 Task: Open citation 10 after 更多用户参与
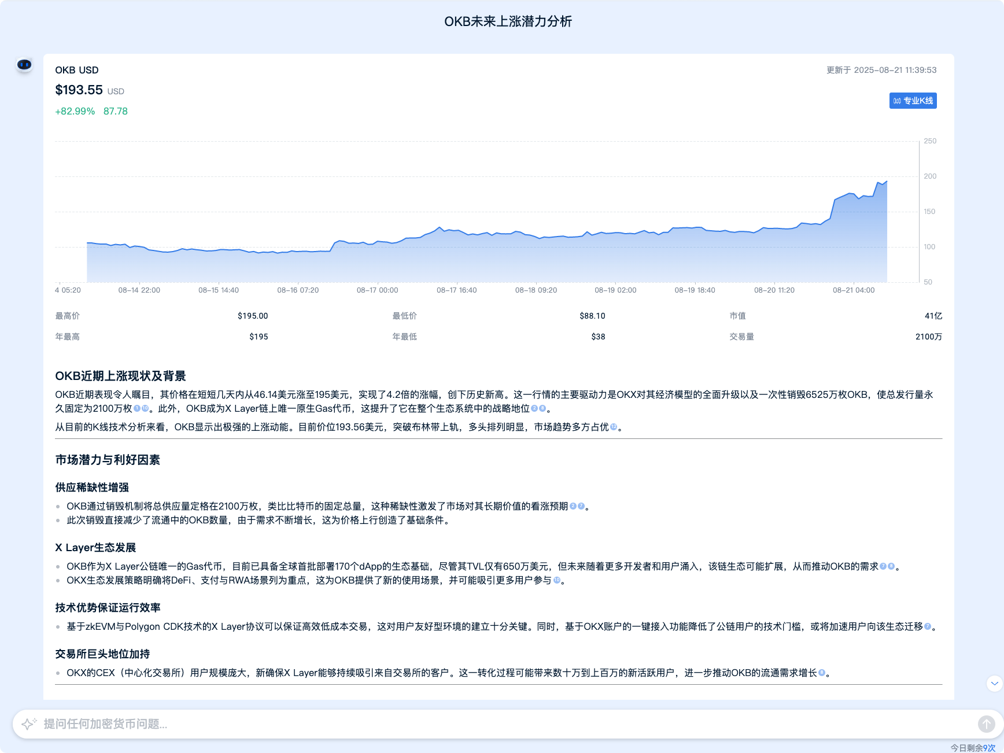(557, 580)
